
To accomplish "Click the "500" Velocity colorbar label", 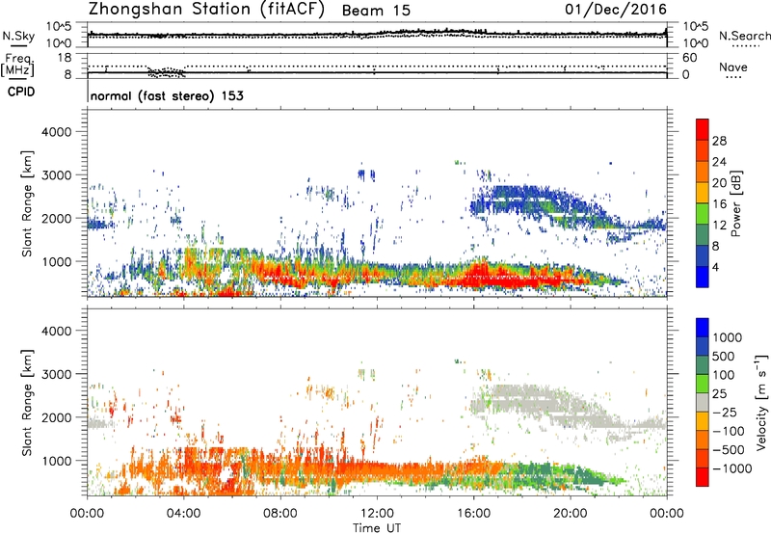I will point(723,356).
